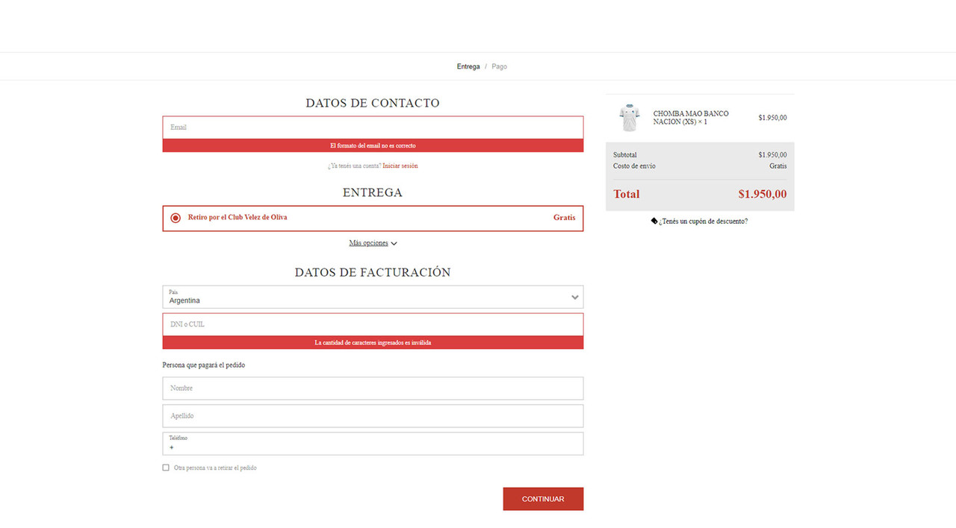Click the Total amount $1.950,00
956x528 pixels.
click(763, 194)
